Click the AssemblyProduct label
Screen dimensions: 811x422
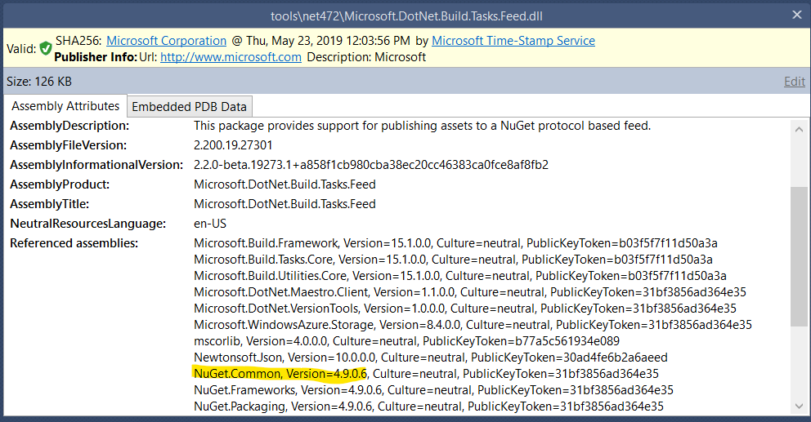[x=60, y=184]
